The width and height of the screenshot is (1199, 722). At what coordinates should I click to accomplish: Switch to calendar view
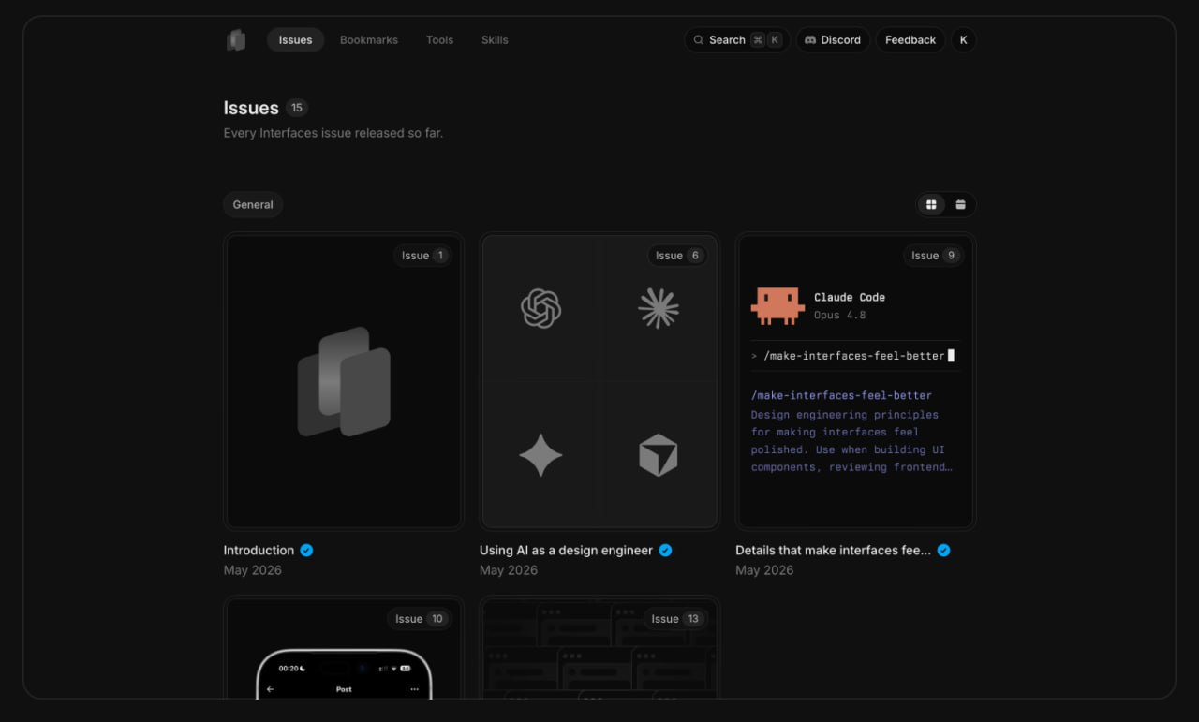pos(960,205)
